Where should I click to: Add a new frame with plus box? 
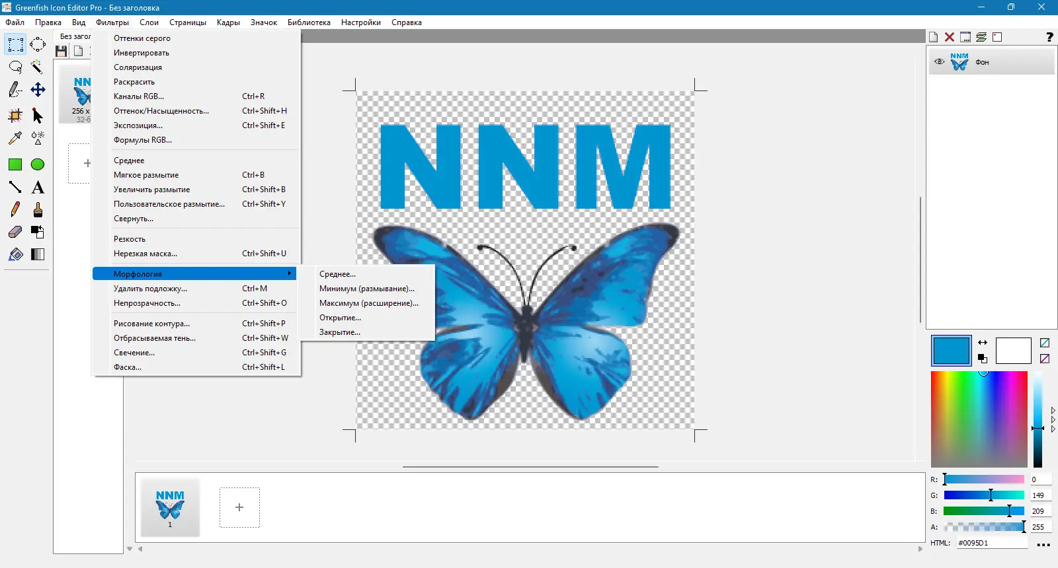tap(239, 507)
